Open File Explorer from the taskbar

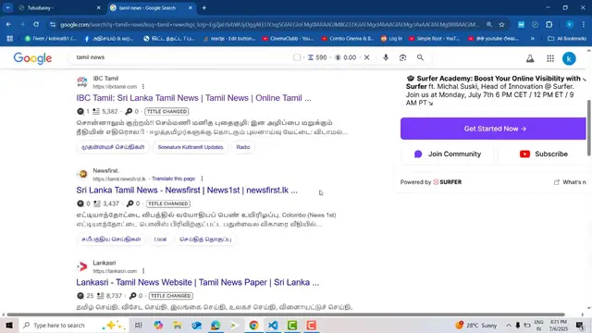[178, 325]
